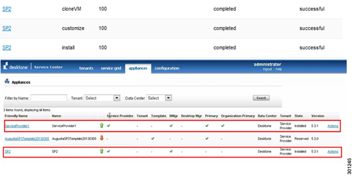Open the SP2 link in the customize row
The image size is (352, 177).
7,28
